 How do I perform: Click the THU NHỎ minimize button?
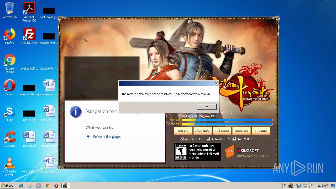tap(261, 131)
